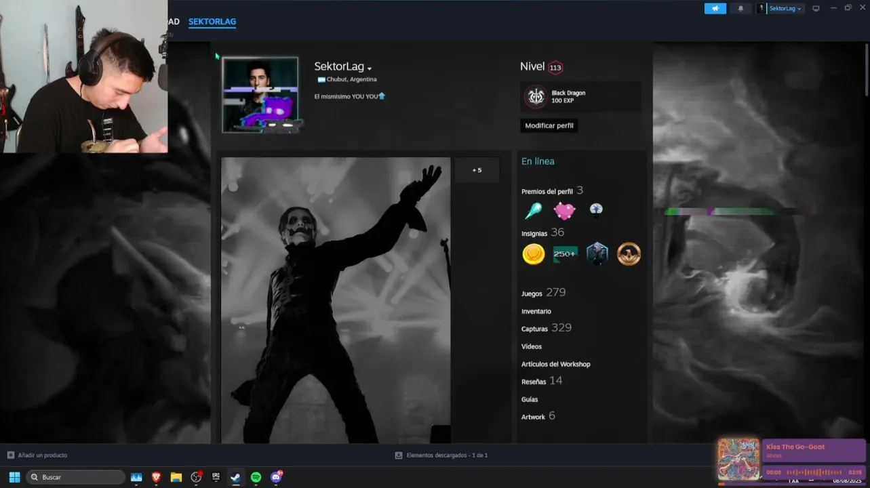The image size is (870, 488).
Task: Open Artículos del Workshop link
Action: pos(555,365)
